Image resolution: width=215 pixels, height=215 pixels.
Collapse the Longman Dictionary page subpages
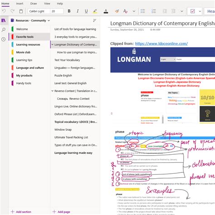point(52,44)
